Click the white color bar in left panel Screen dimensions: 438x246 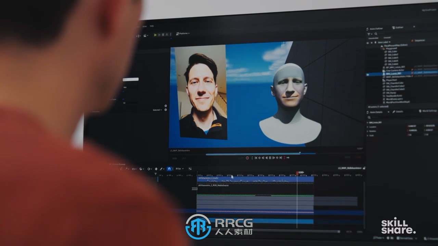coord(131,79)
